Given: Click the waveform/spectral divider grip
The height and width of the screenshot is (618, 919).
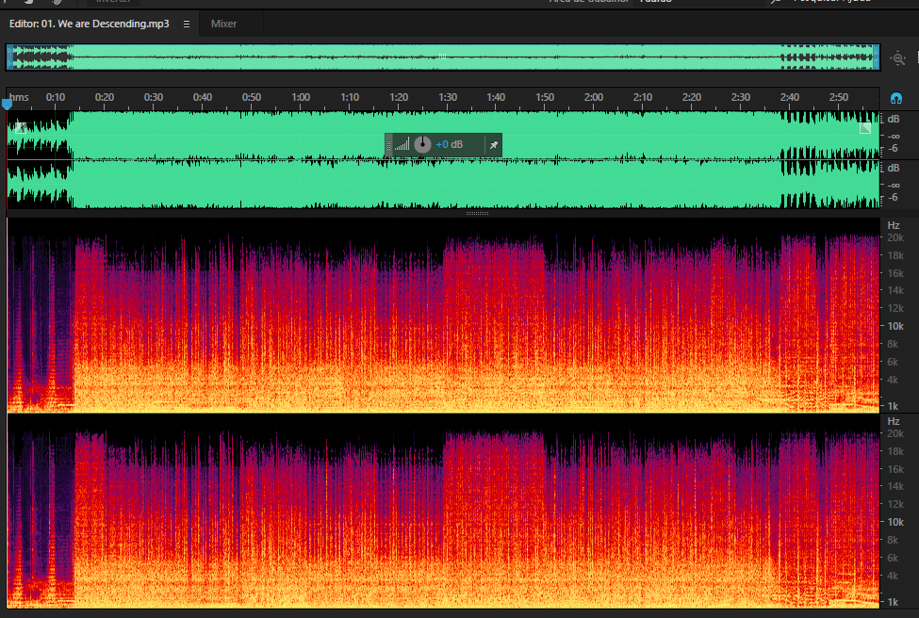Looking at the screenshot, I should point(477,213).
